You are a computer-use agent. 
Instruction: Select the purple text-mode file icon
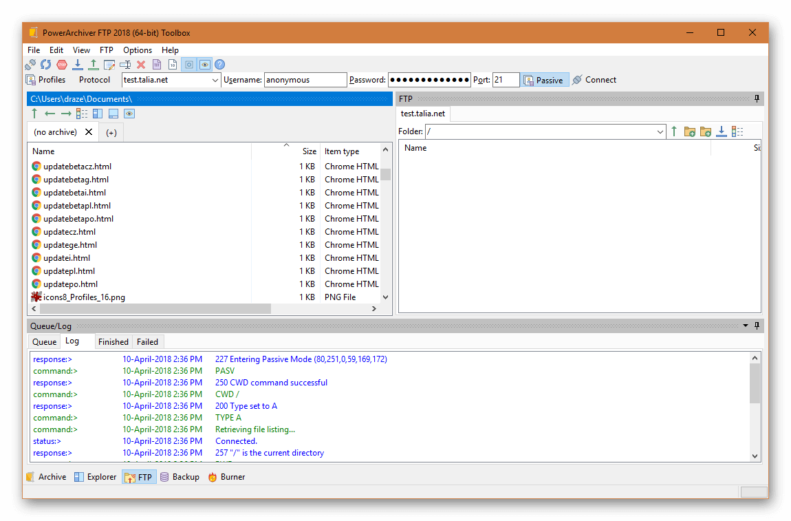[157, 65]
